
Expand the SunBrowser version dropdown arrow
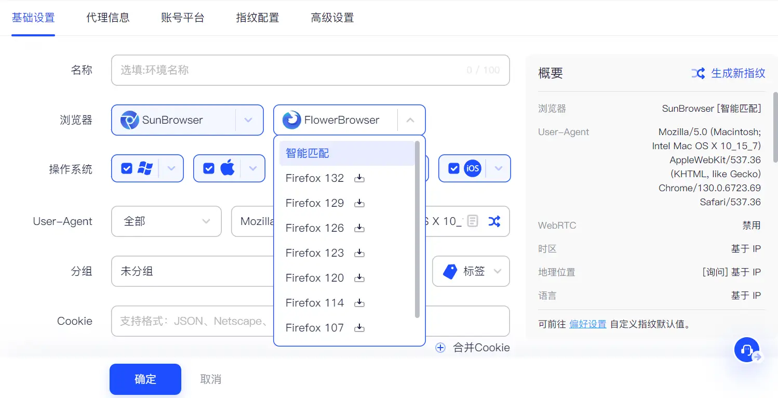click(x=248, y=120)
